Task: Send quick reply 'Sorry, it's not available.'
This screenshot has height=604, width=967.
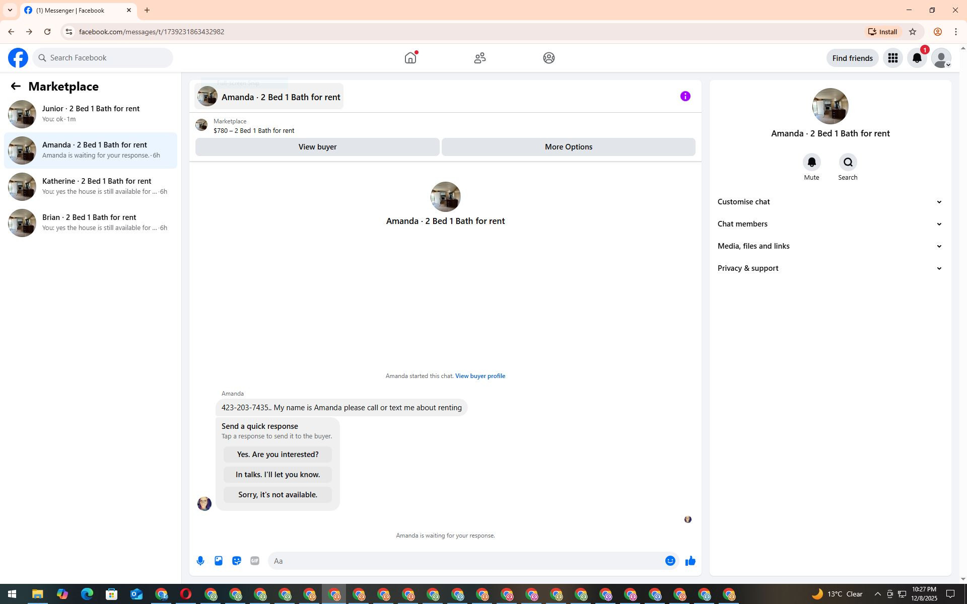Action: click(x=278, y=495)
